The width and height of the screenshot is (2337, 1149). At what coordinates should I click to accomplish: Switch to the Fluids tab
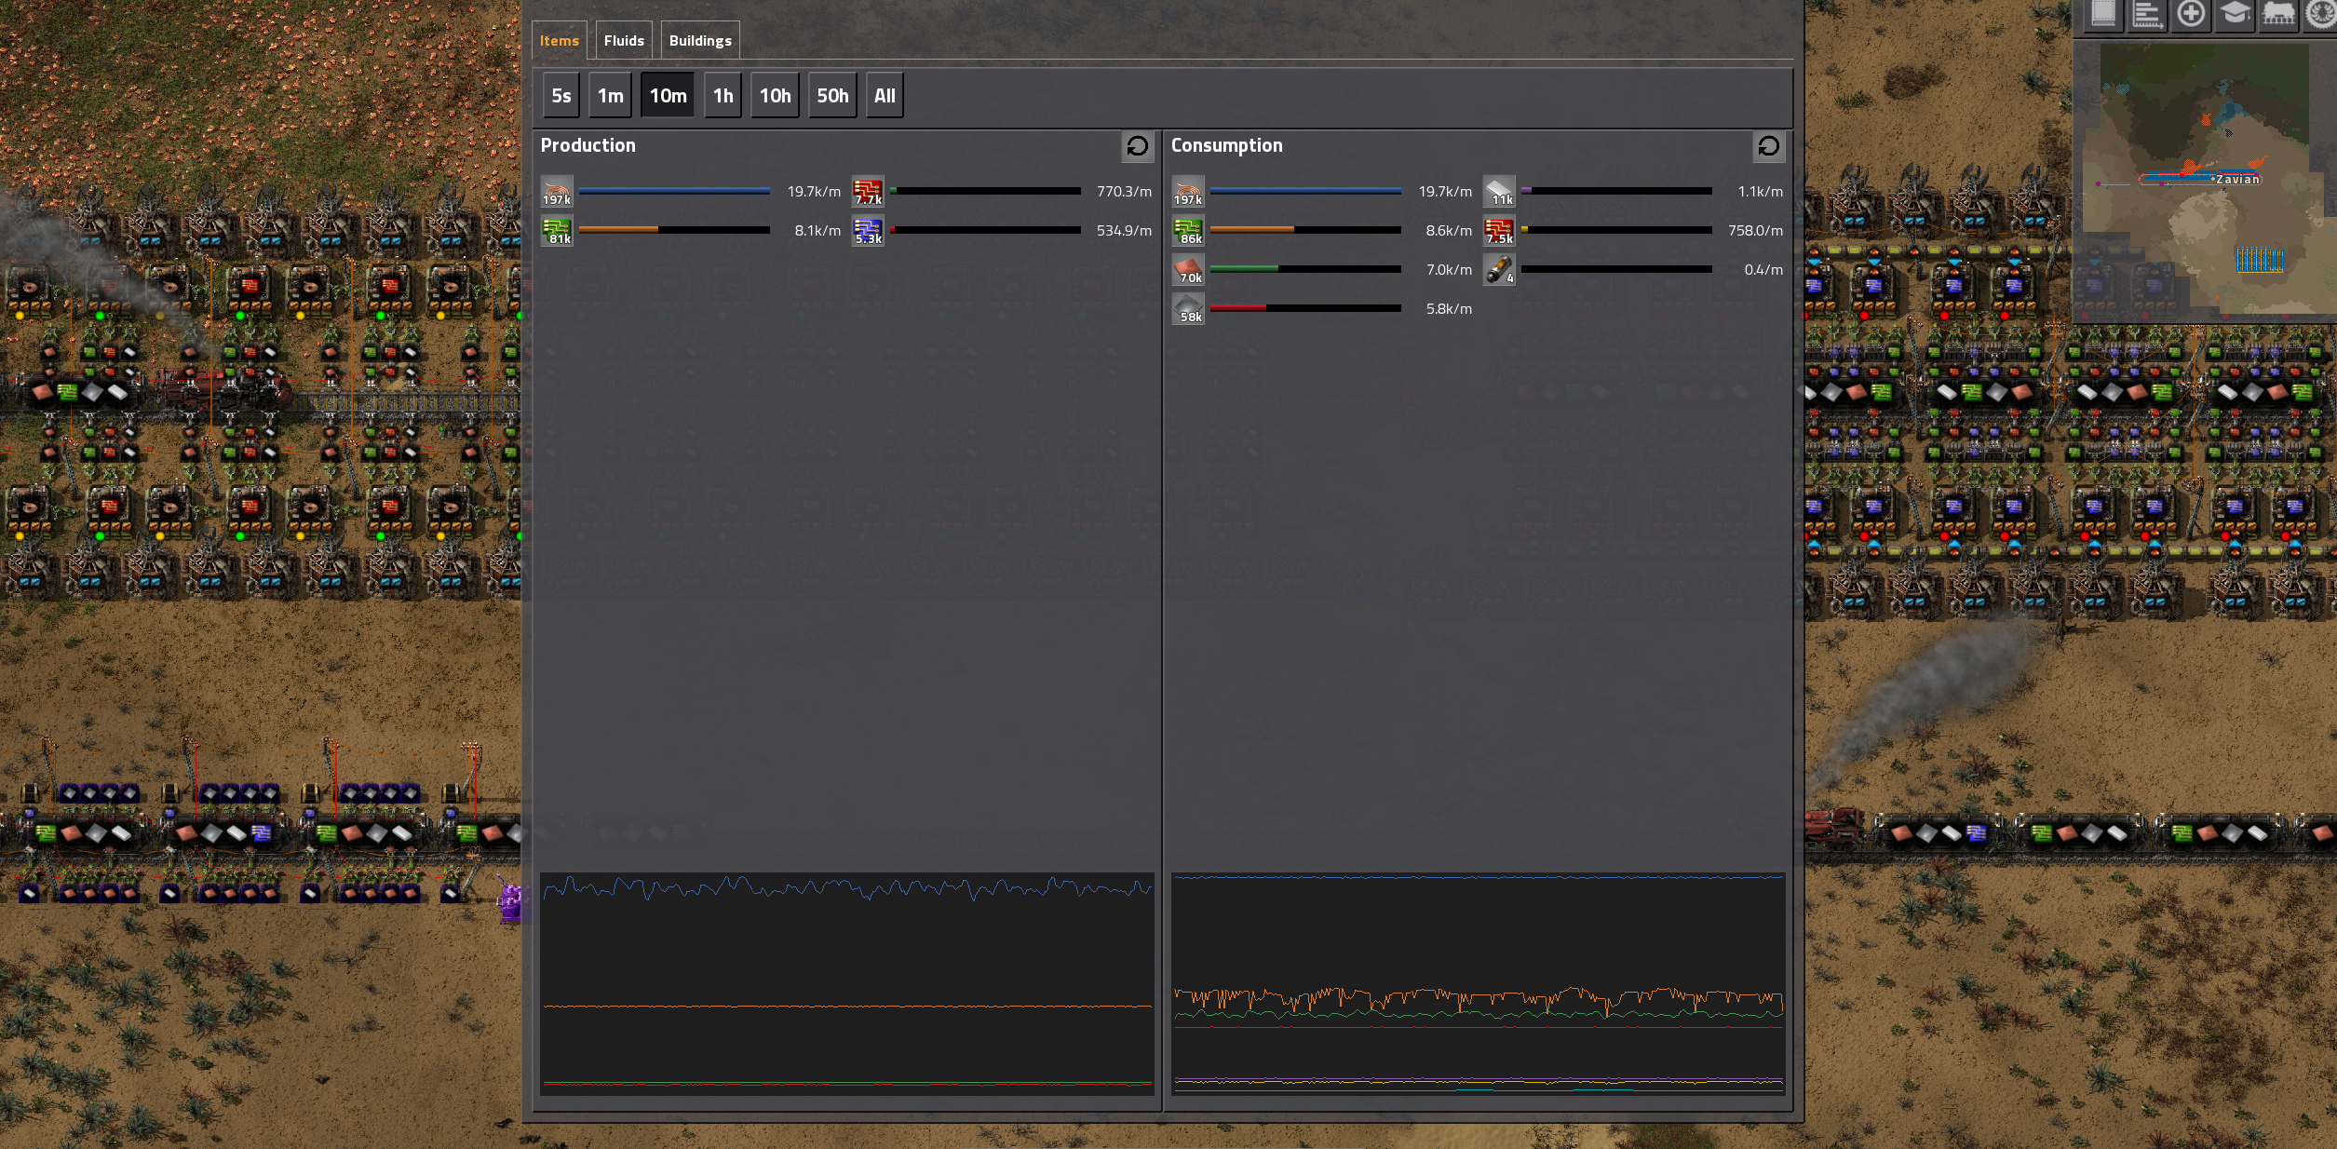point(623,41)
